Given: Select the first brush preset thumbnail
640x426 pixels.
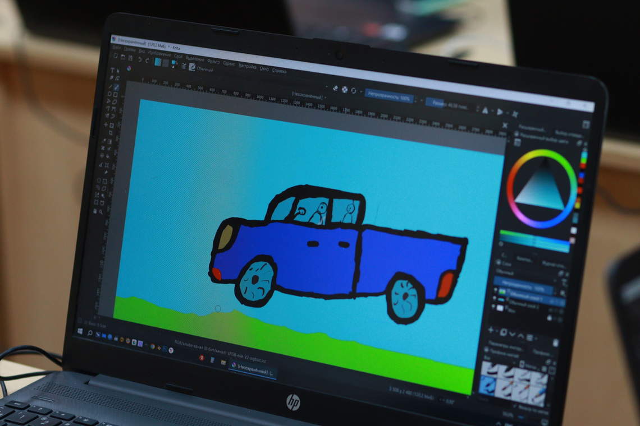Looking at the screenshot, I should pos(489,368).
